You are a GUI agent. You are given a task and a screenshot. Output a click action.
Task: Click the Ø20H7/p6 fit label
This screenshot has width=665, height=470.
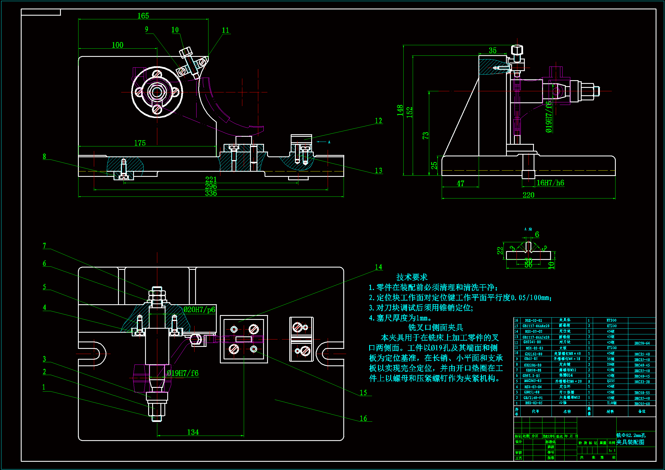pyautogui.click(x=199, y=310)
